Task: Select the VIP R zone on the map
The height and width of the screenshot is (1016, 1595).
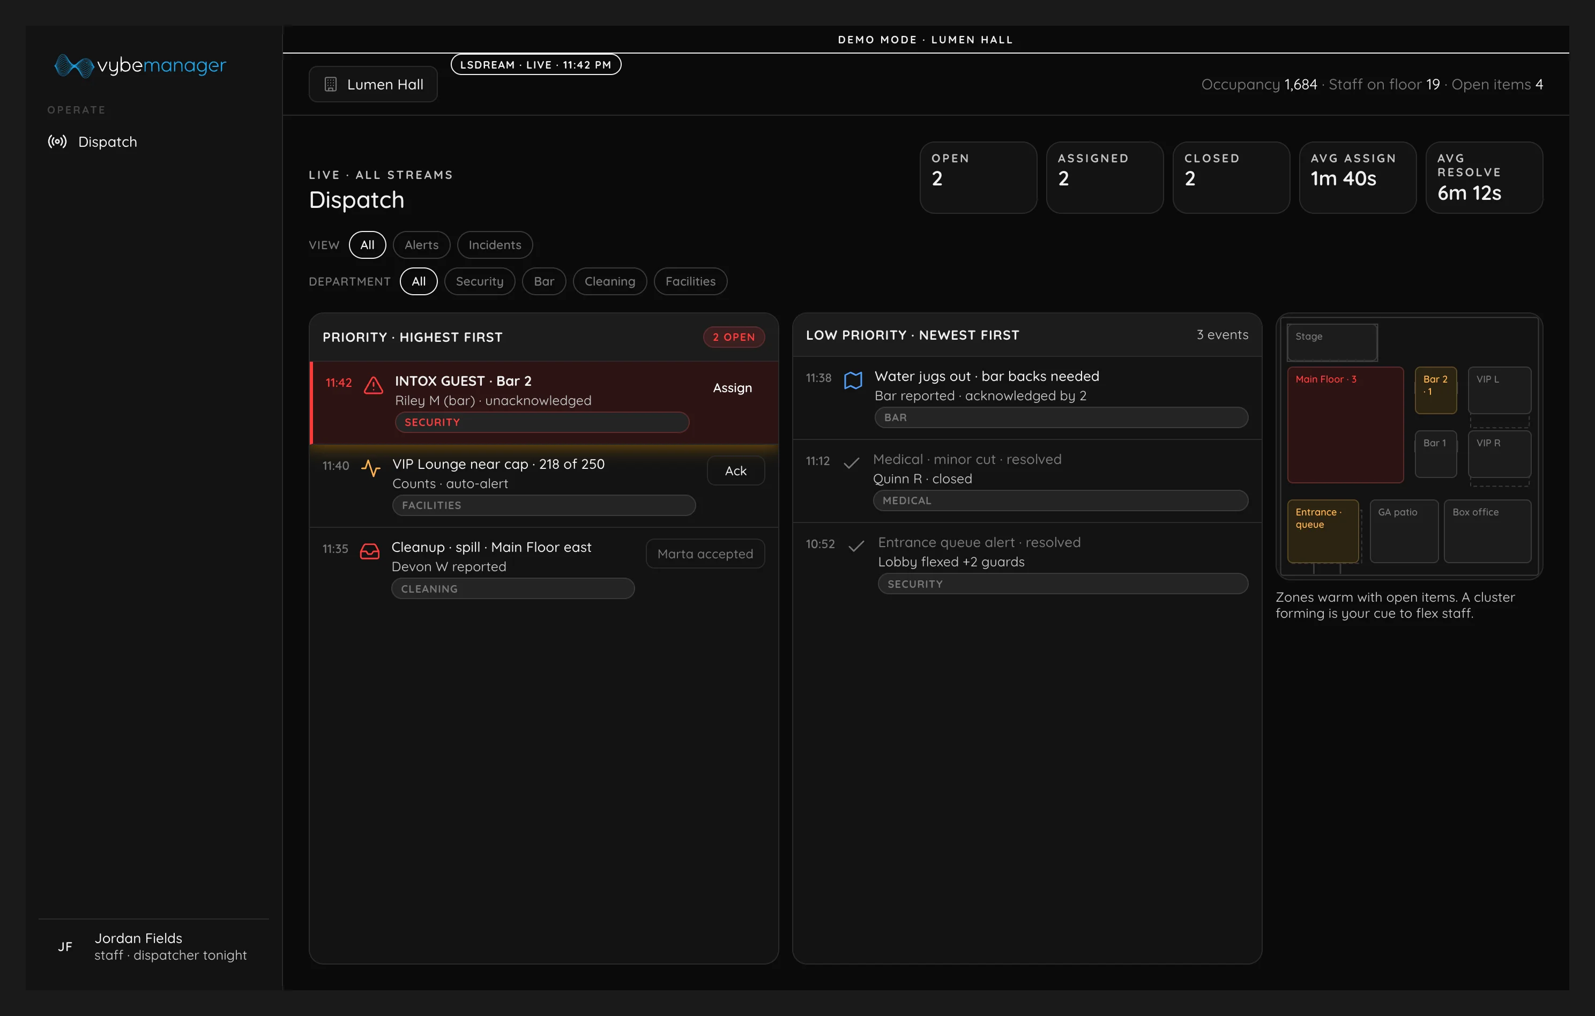Action: 1499,454
